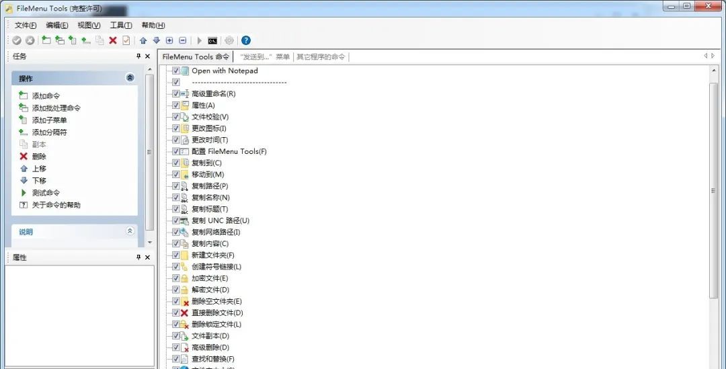Pin or unpin the 属性 panel

pos(138,257)
